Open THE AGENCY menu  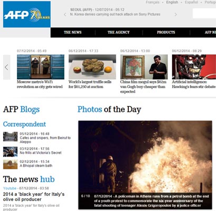click(x=118, y=32)
